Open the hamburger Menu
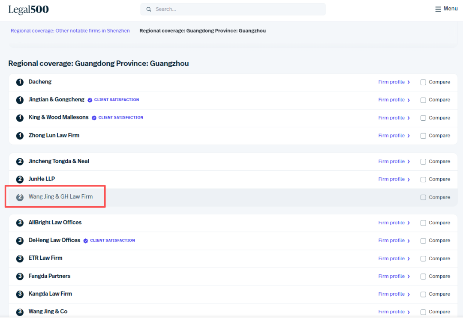The width and height of the screenshot is (463, 318). click(446, 9)
